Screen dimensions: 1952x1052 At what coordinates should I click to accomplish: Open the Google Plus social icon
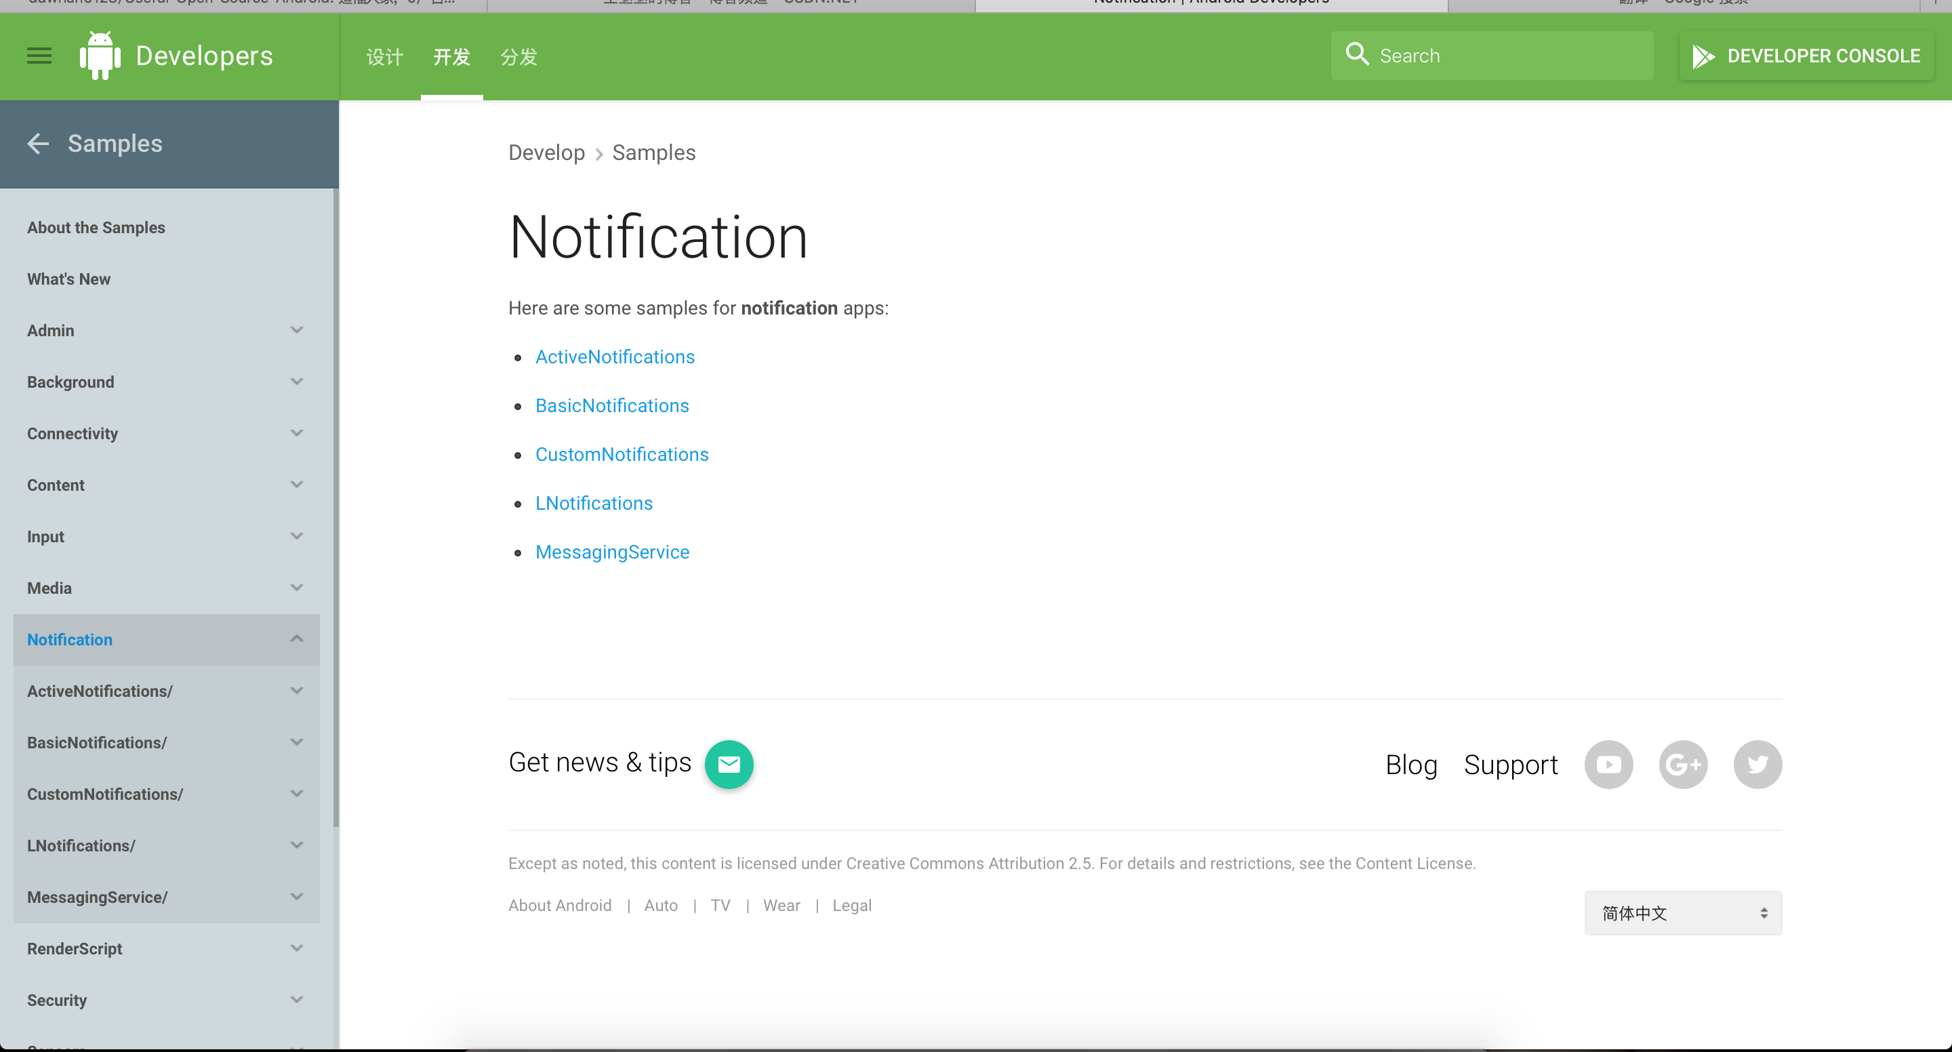click(x=1682, y=764)
